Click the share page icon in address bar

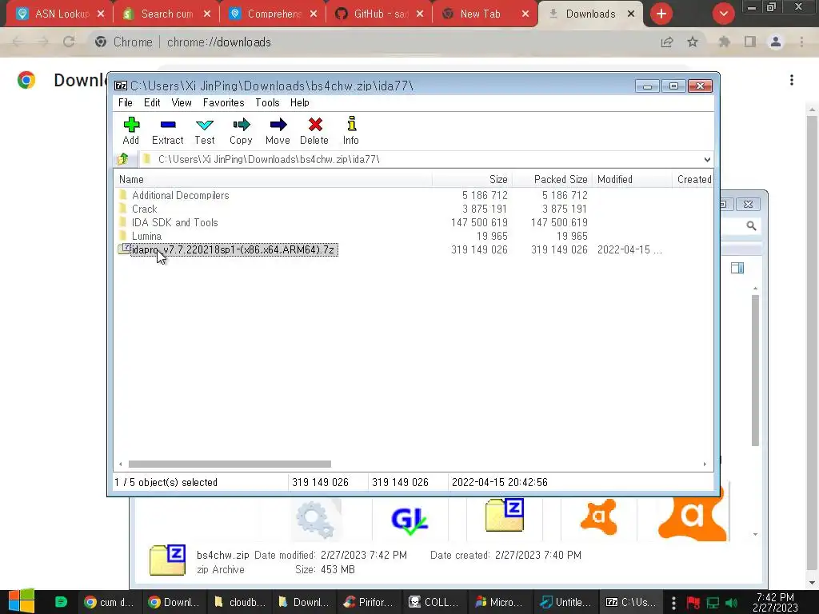pos(667,42)
